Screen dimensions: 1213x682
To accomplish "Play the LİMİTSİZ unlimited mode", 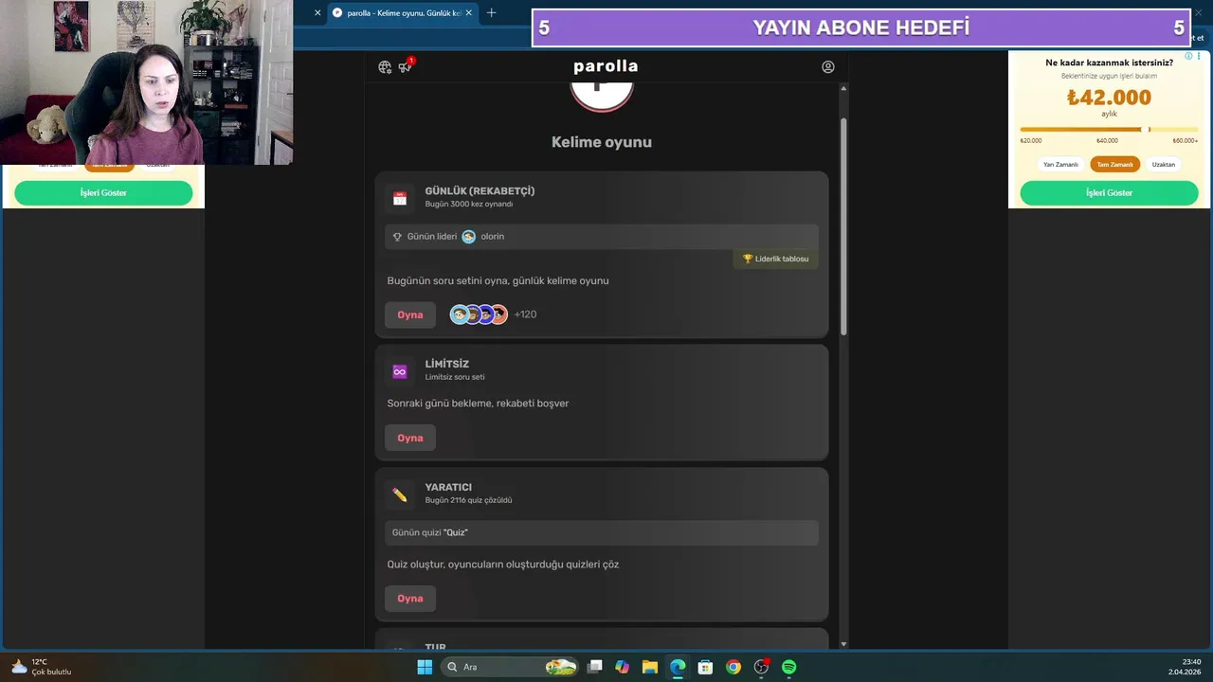I will pos(410,438).
